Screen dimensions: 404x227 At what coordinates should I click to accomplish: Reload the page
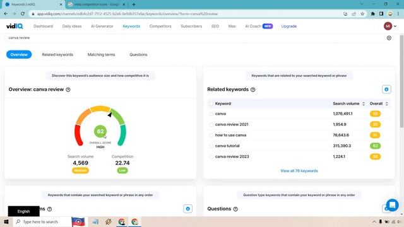coord(23,14)
